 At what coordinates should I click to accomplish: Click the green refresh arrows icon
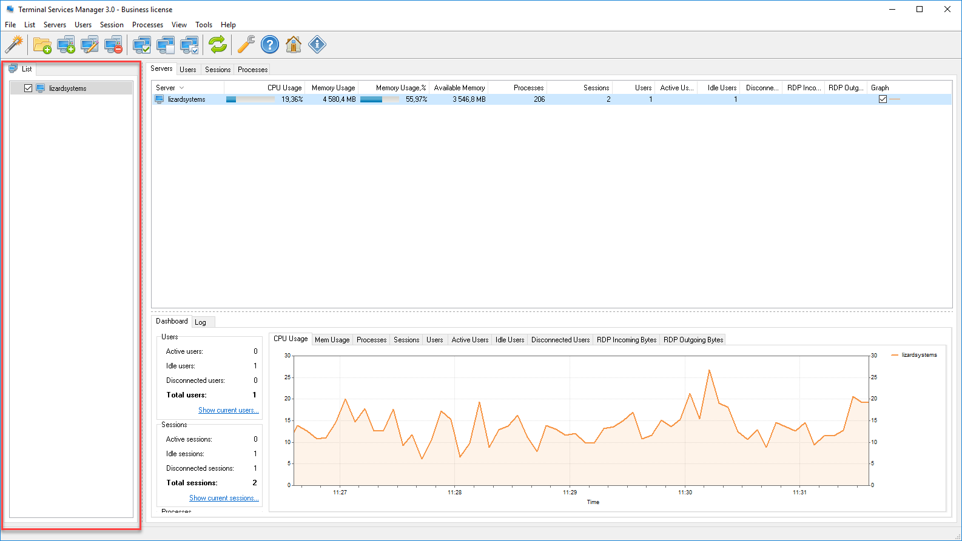click(x=217, y=44)
